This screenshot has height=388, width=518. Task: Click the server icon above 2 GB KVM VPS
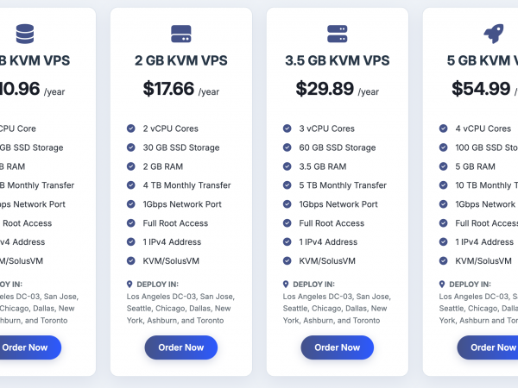(181, 34)
